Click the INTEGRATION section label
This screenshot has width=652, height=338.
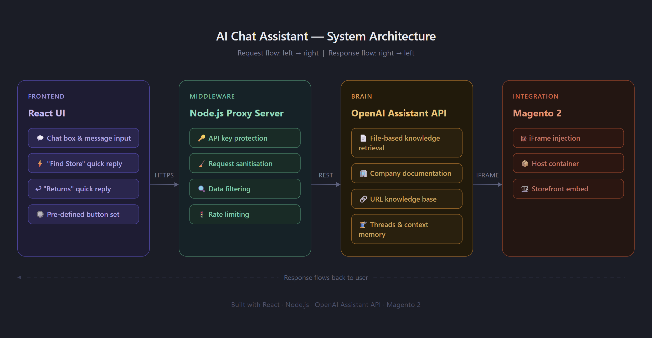click(536, 96)
